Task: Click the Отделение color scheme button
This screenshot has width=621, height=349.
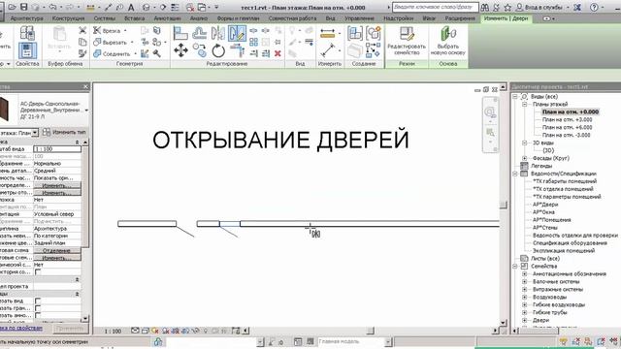Action: [x=56, y=250]
